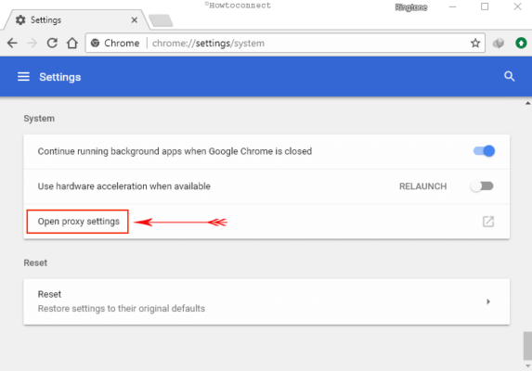This screenshot has width=532, height=371.
Task: Click the gray extension icon in toolbar
Action: point(499,43)
